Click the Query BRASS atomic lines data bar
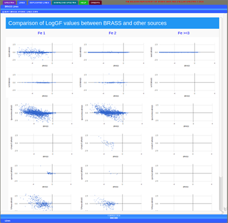 click(x=114, y=12)
